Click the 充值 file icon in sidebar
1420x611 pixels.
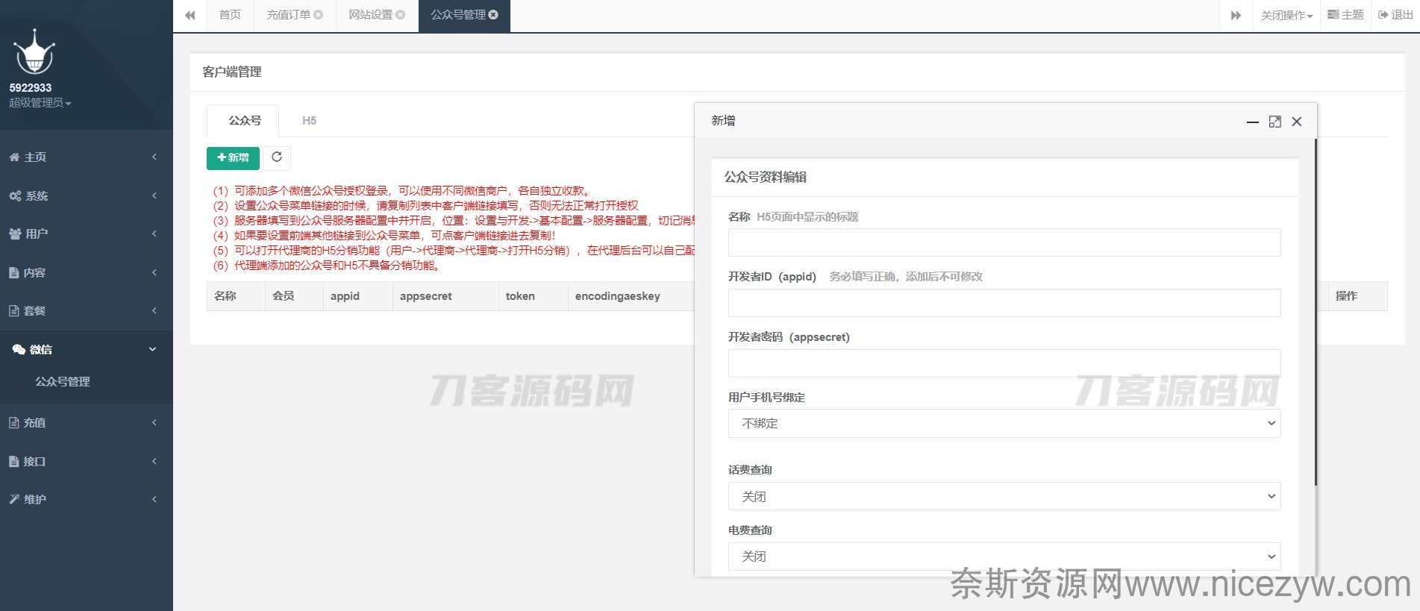[13, 422]
